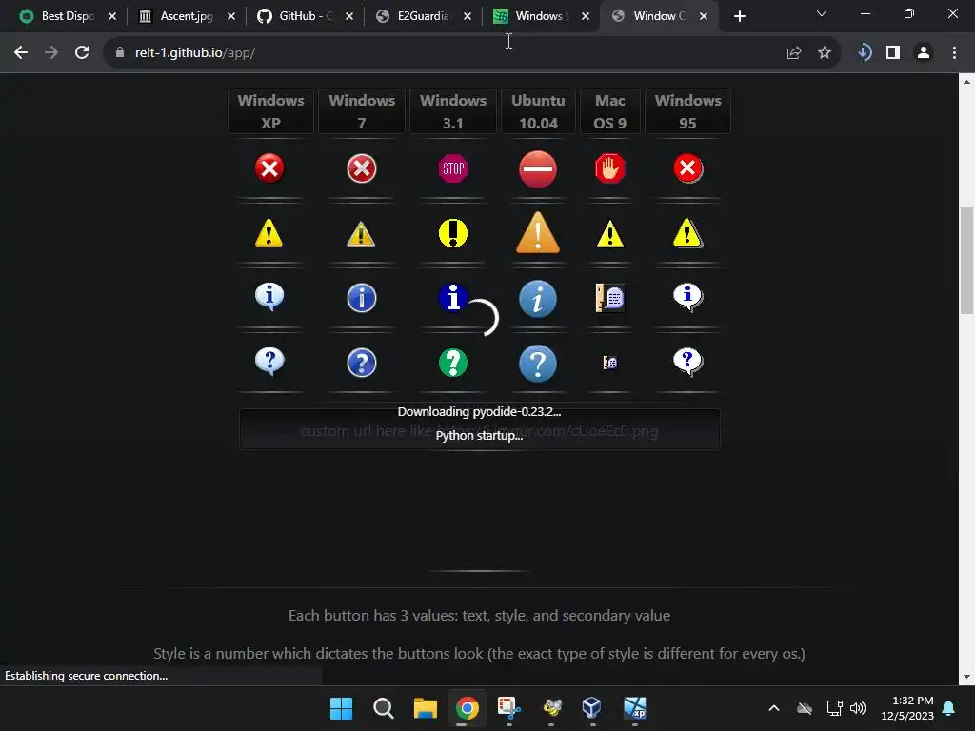
Task: Open the Windows tab with green icon
Action: pyautogui.click(x=539, y=16)
